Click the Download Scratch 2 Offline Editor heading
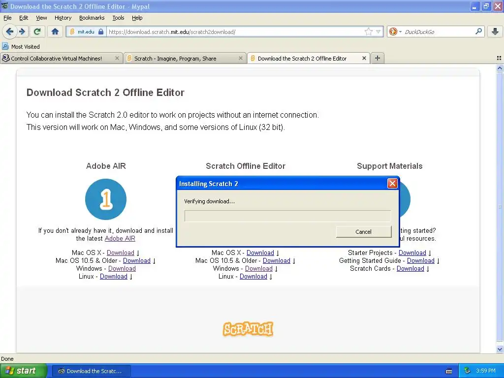 pos(105,93)
